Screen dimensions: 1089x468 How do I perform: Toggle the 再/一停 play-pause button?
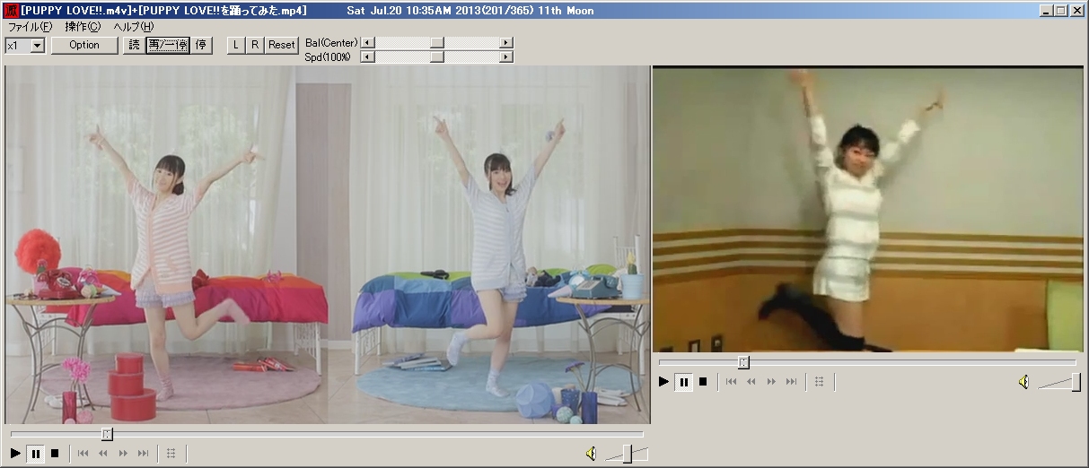click(x=168, y=45)
